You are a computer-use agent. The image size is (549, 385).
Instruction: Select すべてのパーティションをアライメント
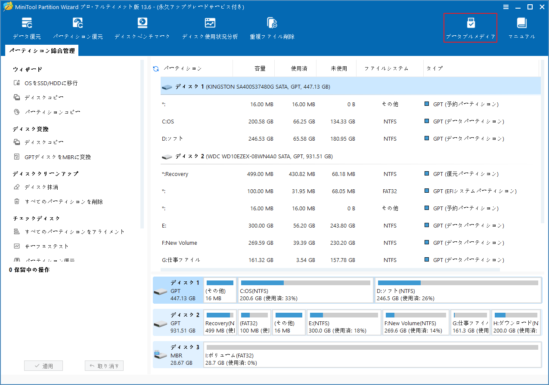click(69, 232)
